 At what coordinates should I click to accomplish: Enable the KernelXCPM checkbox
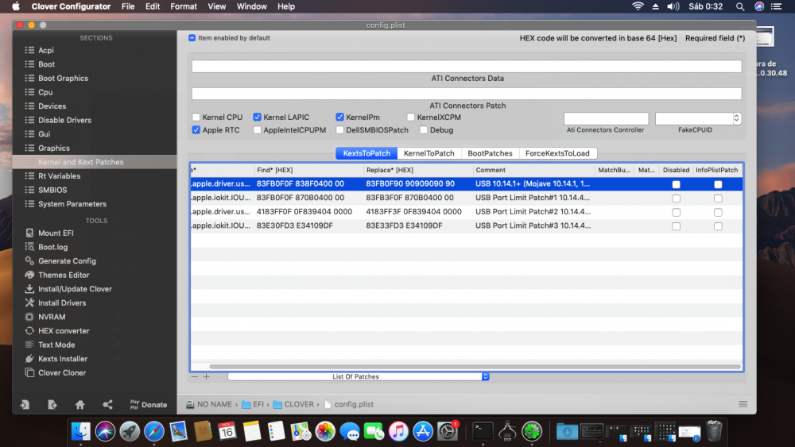[x=411, y=117]
